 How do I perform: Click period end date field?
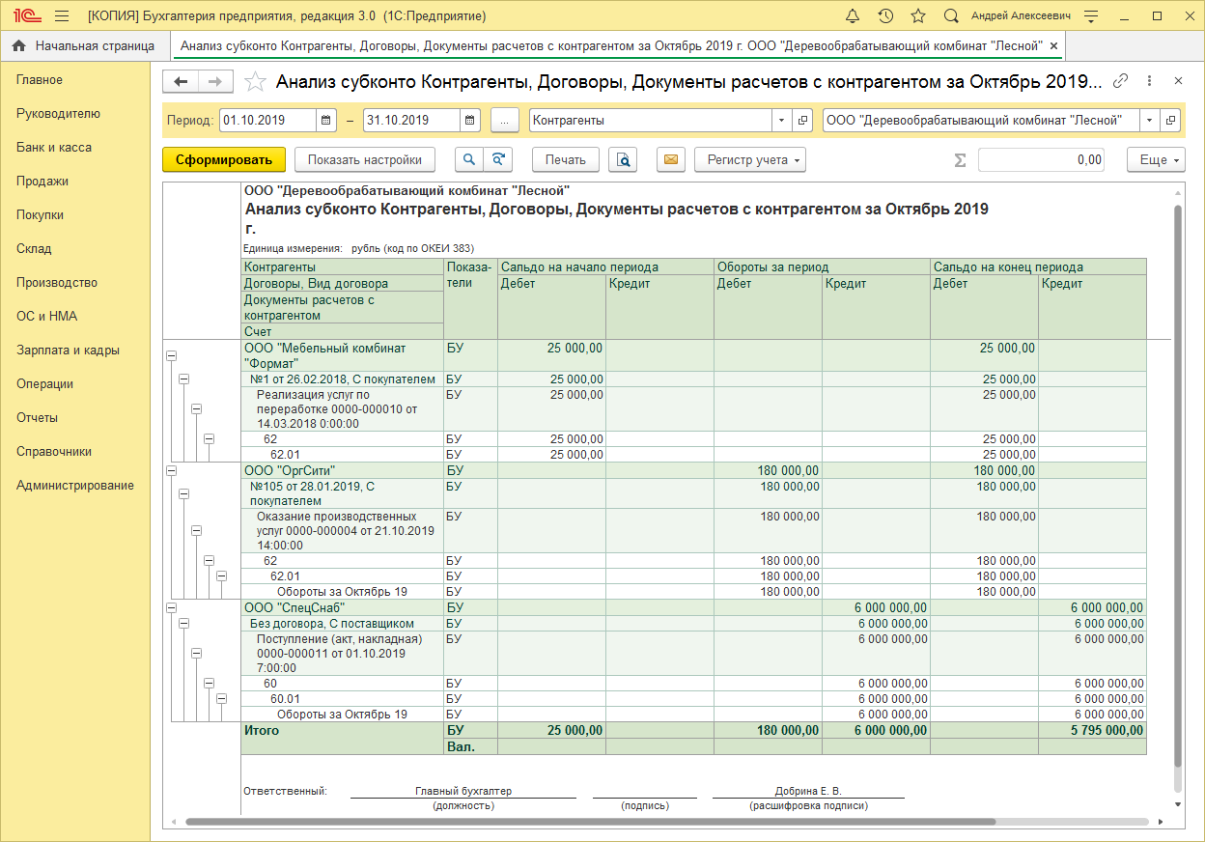click(410, 121)
